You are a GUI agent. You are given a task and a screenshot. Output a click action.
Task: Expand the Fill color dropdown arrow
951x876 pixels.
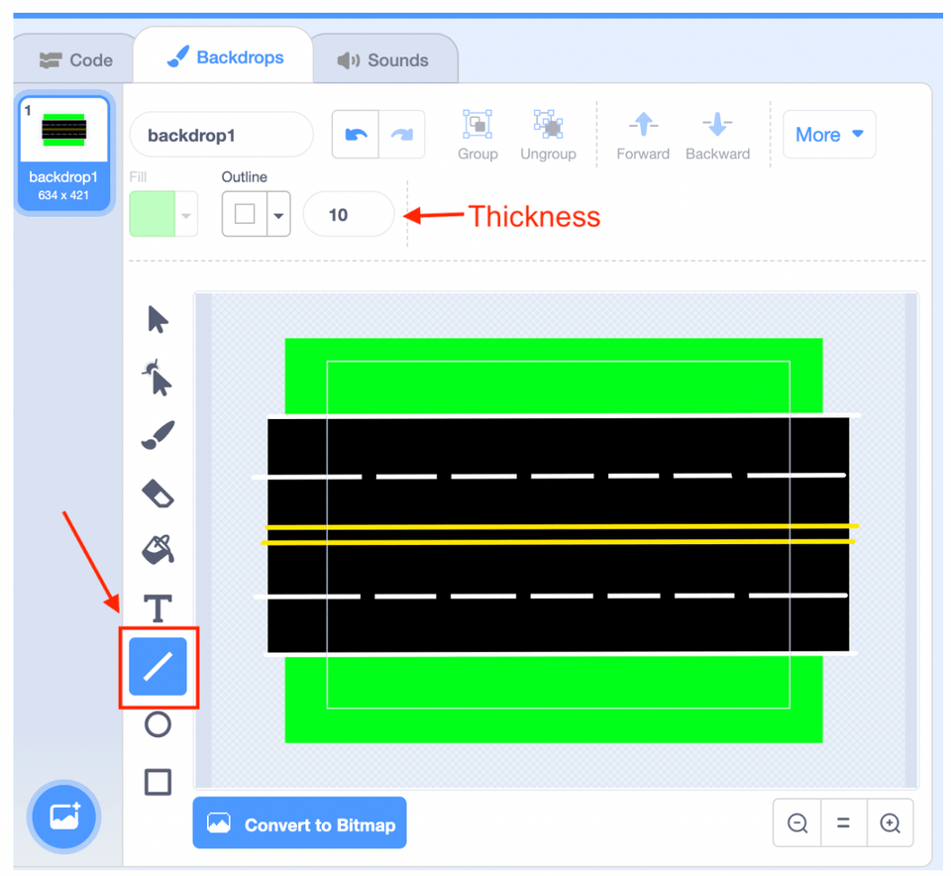tap(187, 215)
